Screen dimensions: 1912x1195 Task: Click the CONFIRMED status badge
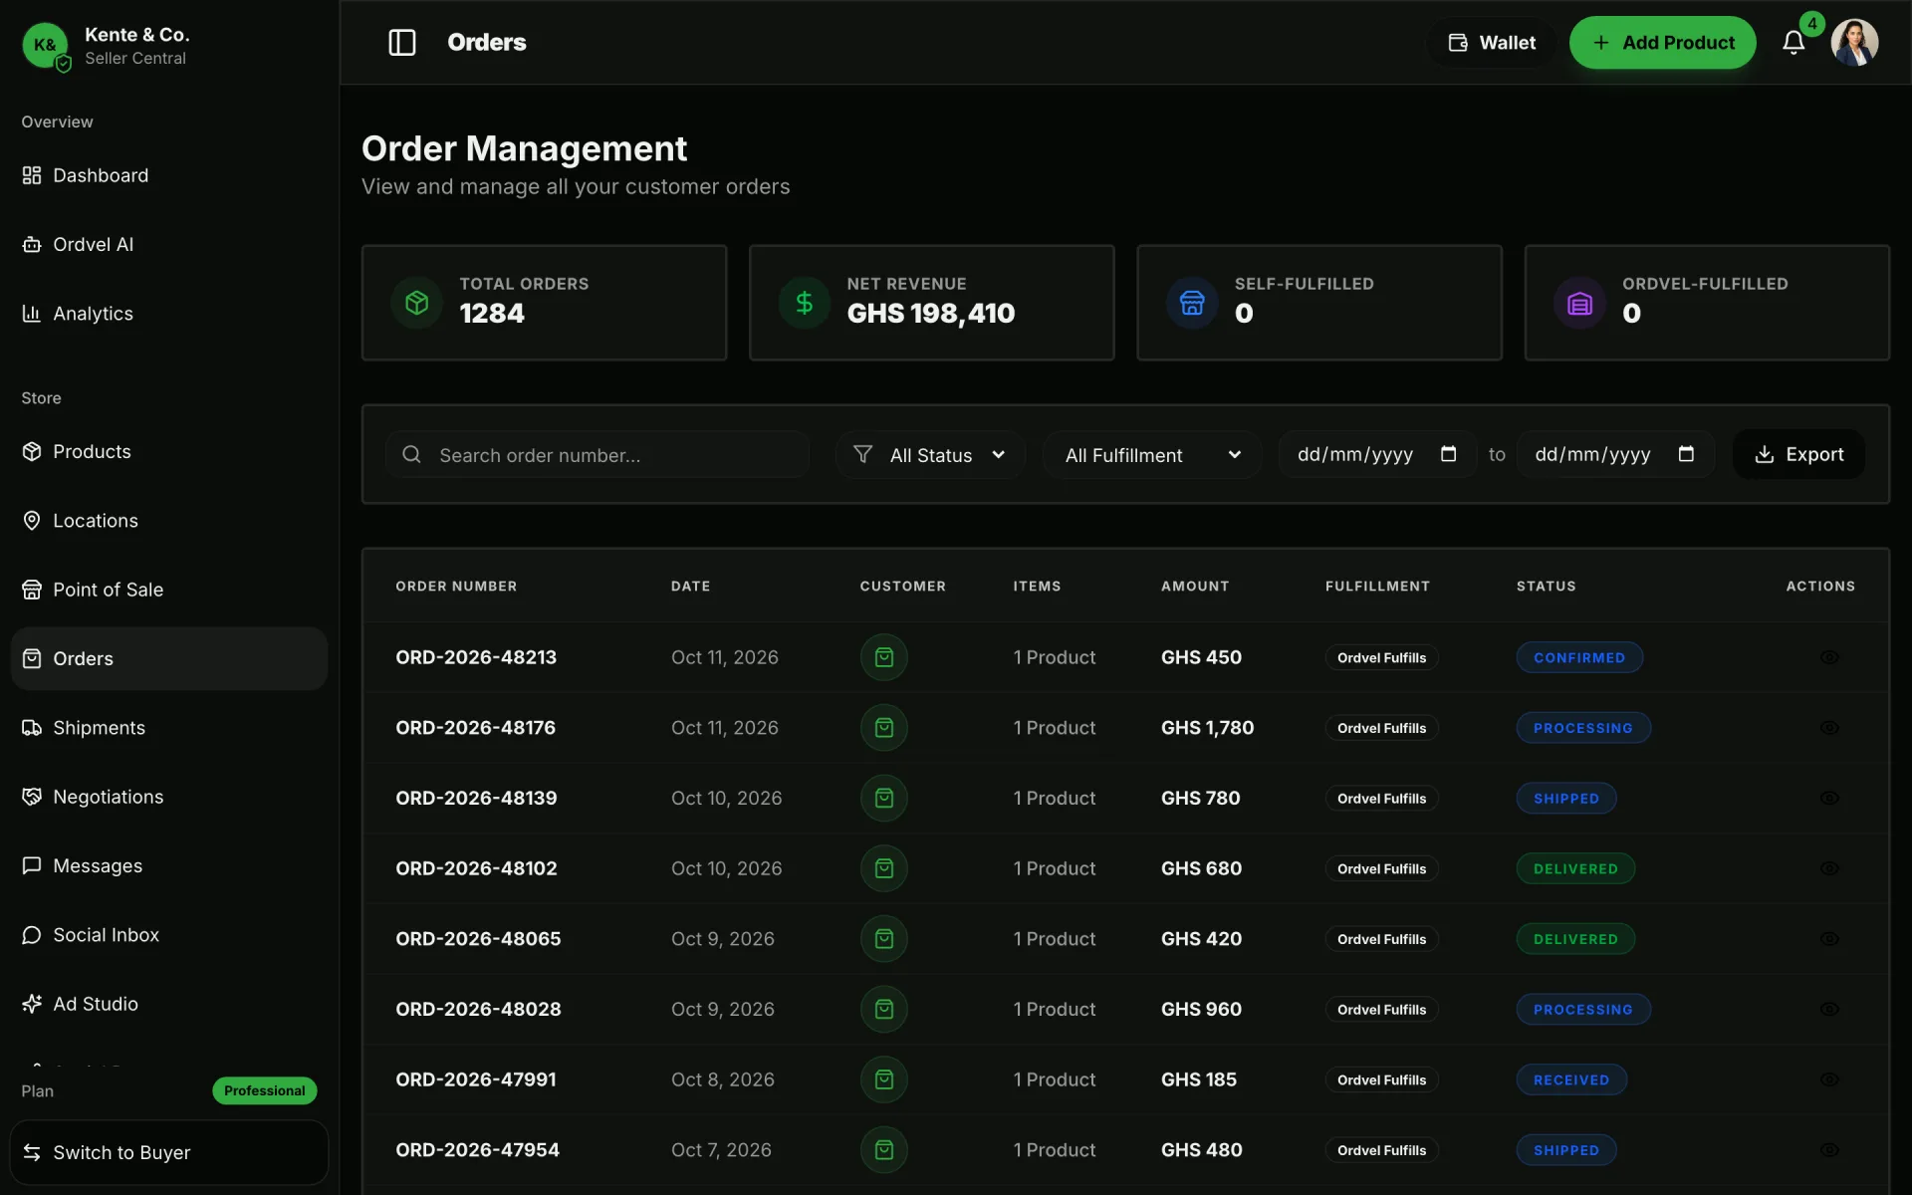pos(1579,657)
